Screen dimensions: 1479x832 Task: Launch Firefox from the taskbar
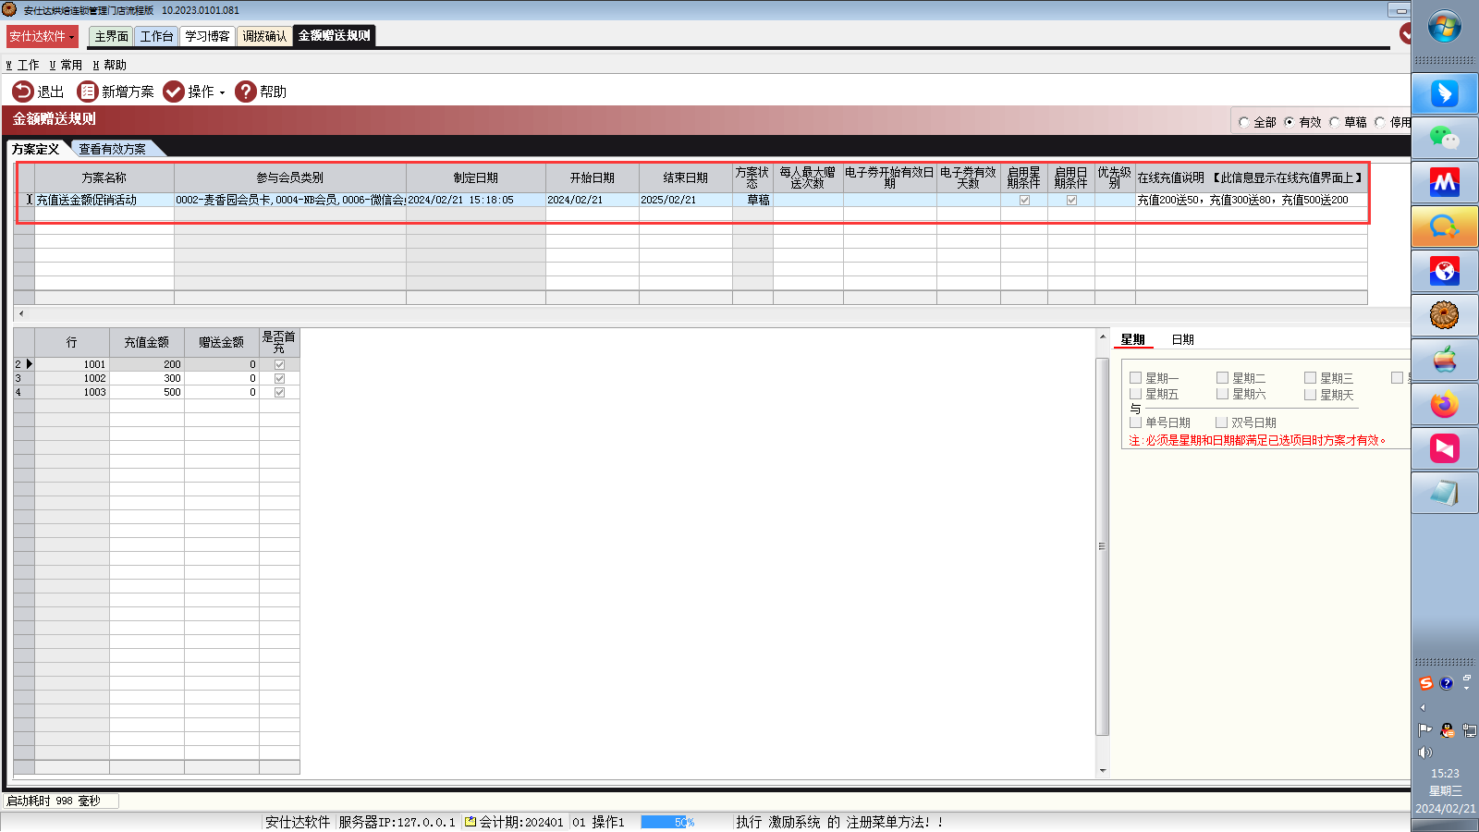[1445, 404]
